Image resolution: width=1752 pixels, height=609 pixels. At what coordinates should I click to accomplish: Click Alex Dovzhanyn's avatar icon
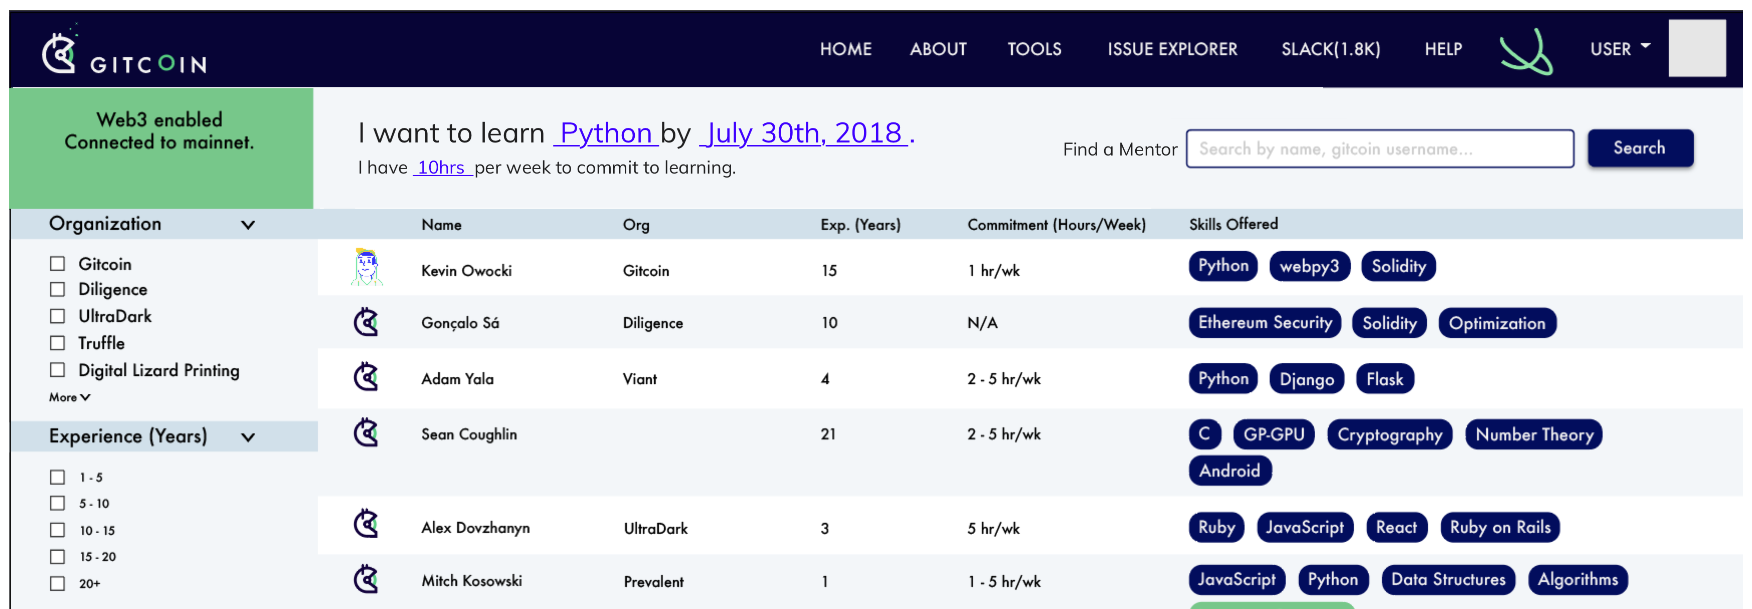coord(366,524)
